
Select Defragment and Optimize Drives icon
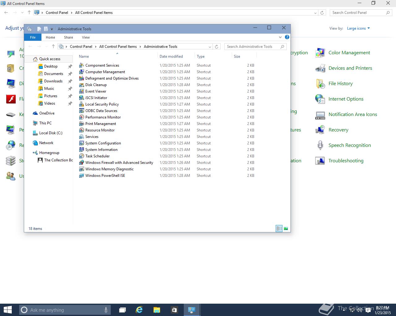click(x=82, y=78)
